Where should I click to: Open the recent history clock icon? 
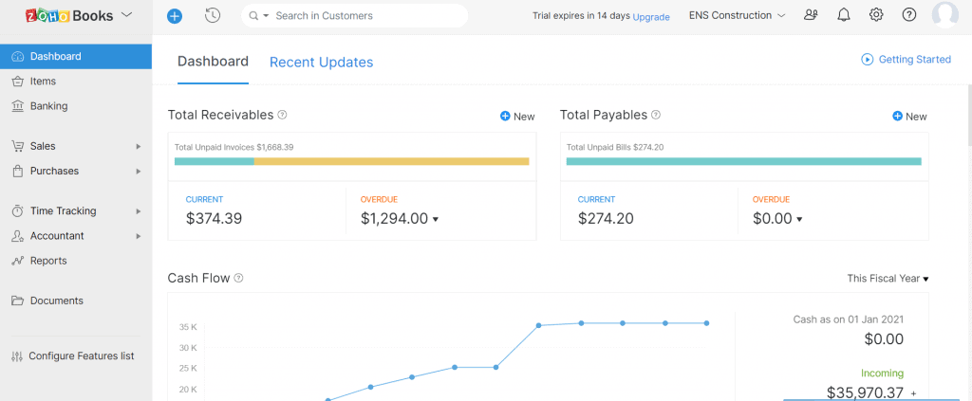pos(213,15)
